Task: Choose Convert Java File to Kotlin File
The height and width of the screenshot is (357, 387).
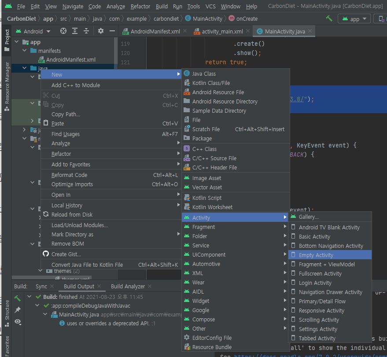Action: (111, 265)
